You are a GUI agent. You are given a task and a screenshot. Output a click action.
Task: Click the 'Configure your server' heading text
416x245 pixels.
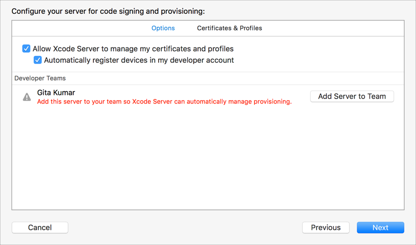click(108, 11)
